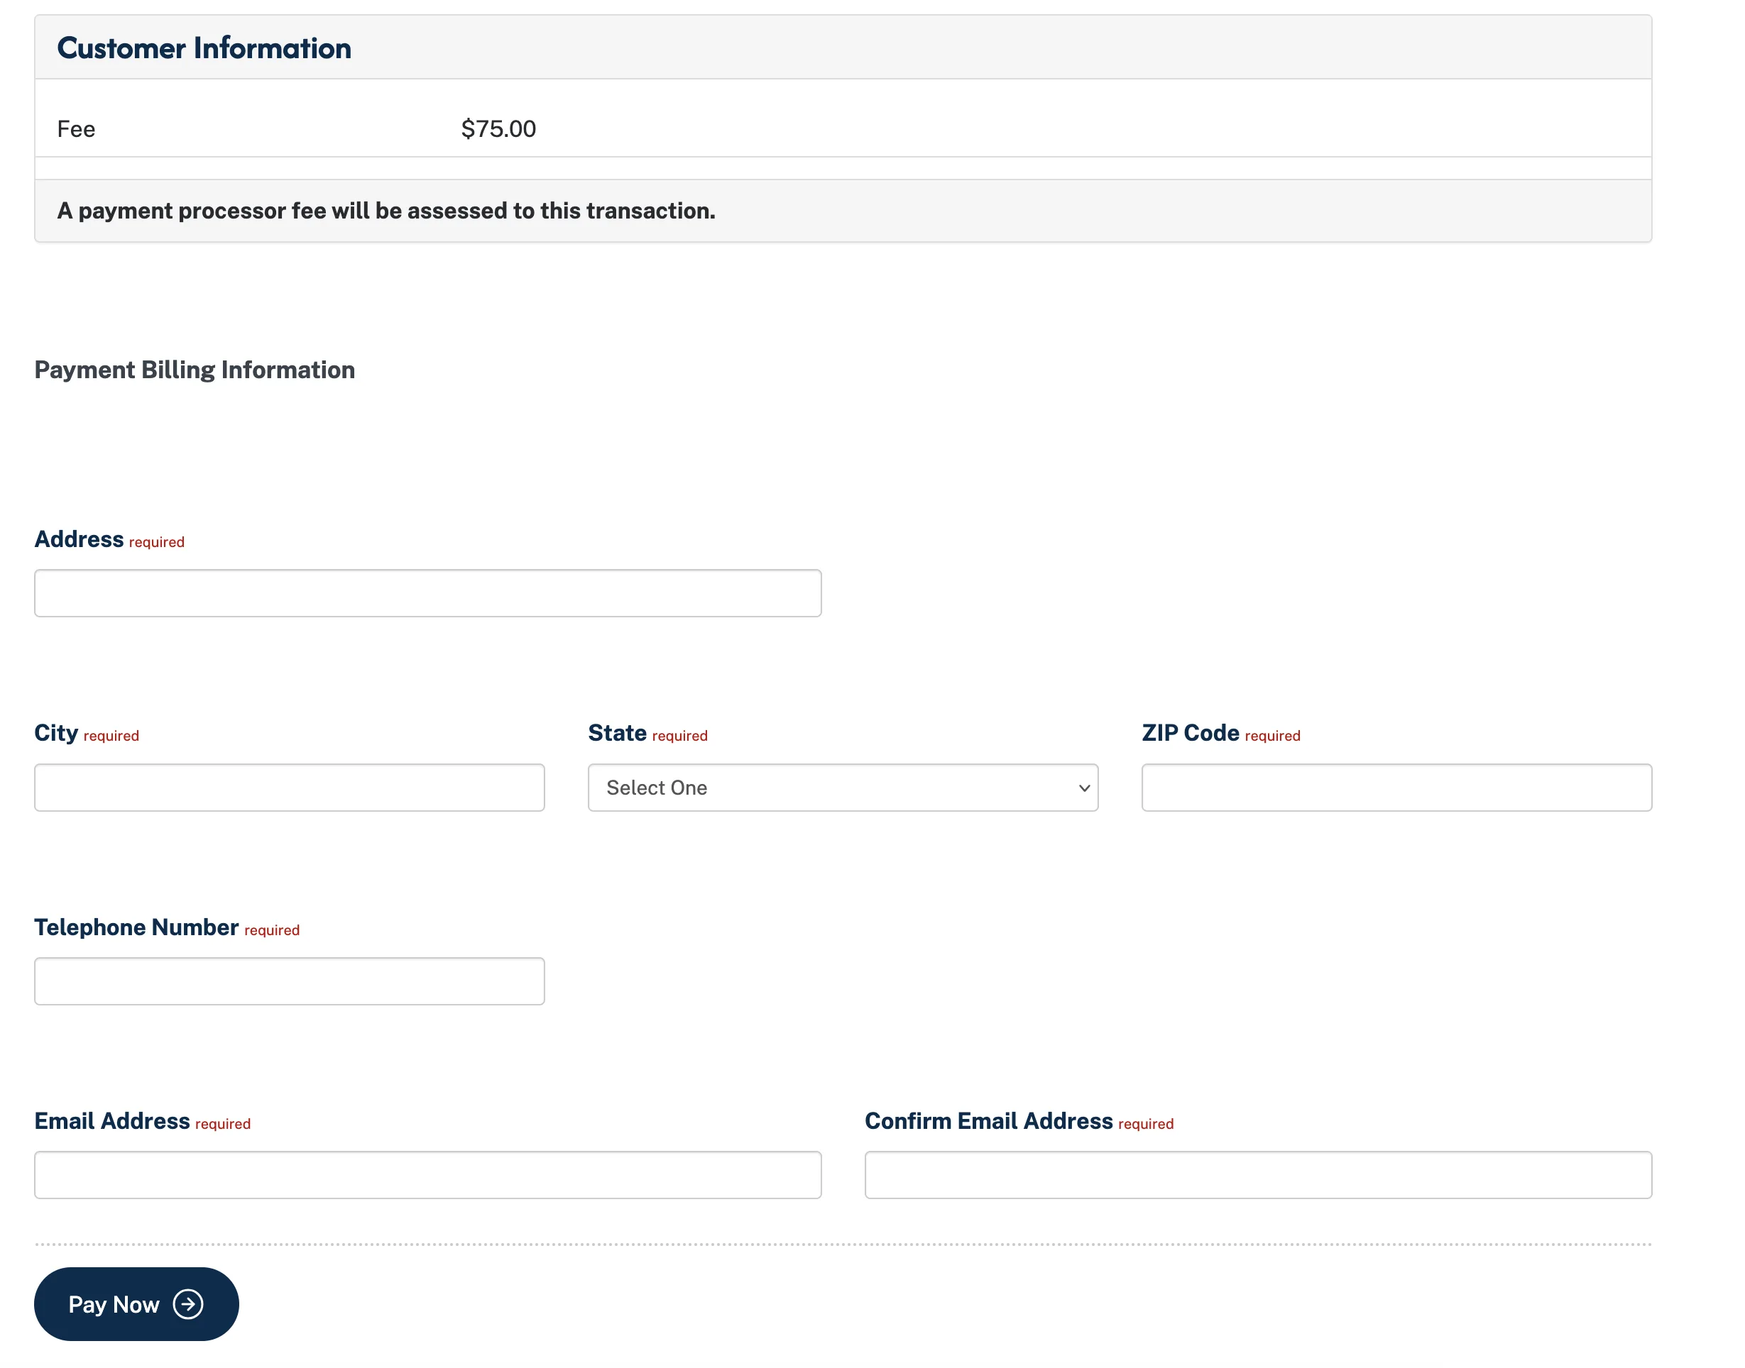Click the Customer Information header
This screenshot has height=1368, width=1745.
pos(204,48)
